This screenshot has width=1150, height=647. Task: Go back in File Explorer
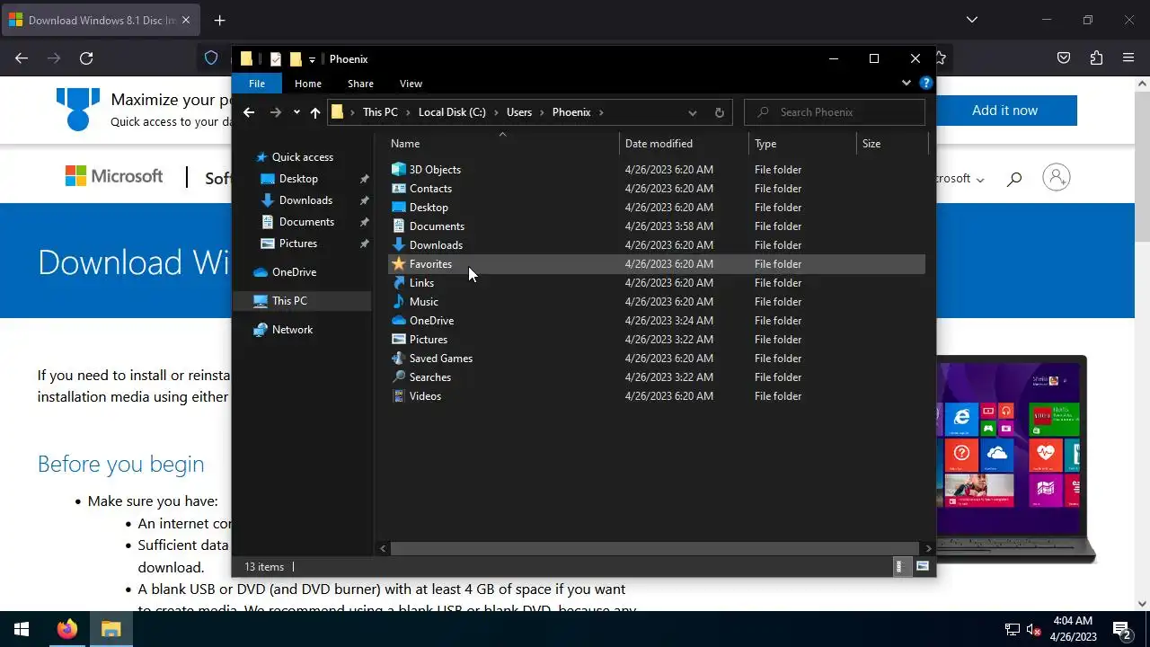249,112
